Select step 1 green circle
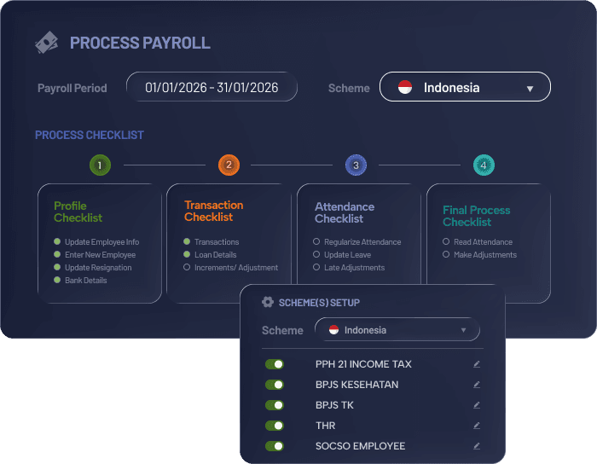The image size is (597, 464). click(100, 165)
